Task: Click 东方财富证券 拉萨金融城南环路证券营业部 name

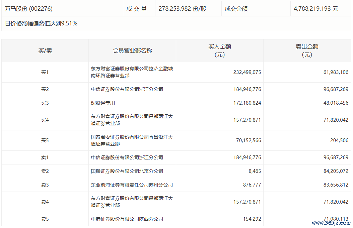Action: click(132, 72)
